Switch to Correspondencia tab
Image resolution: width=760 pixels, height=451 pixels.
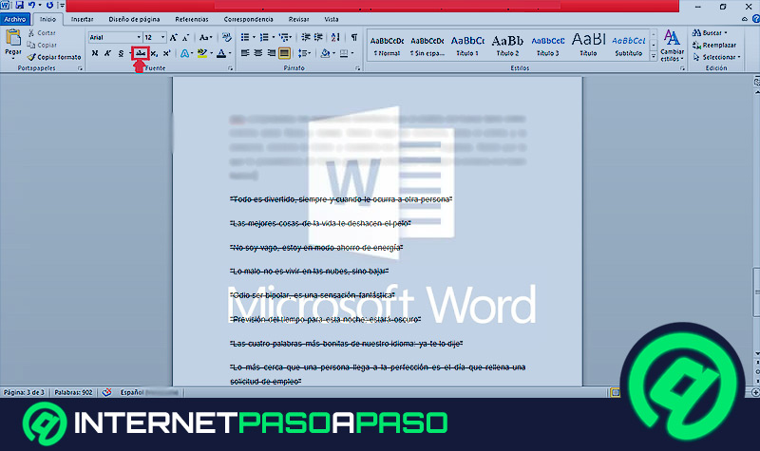248,19
